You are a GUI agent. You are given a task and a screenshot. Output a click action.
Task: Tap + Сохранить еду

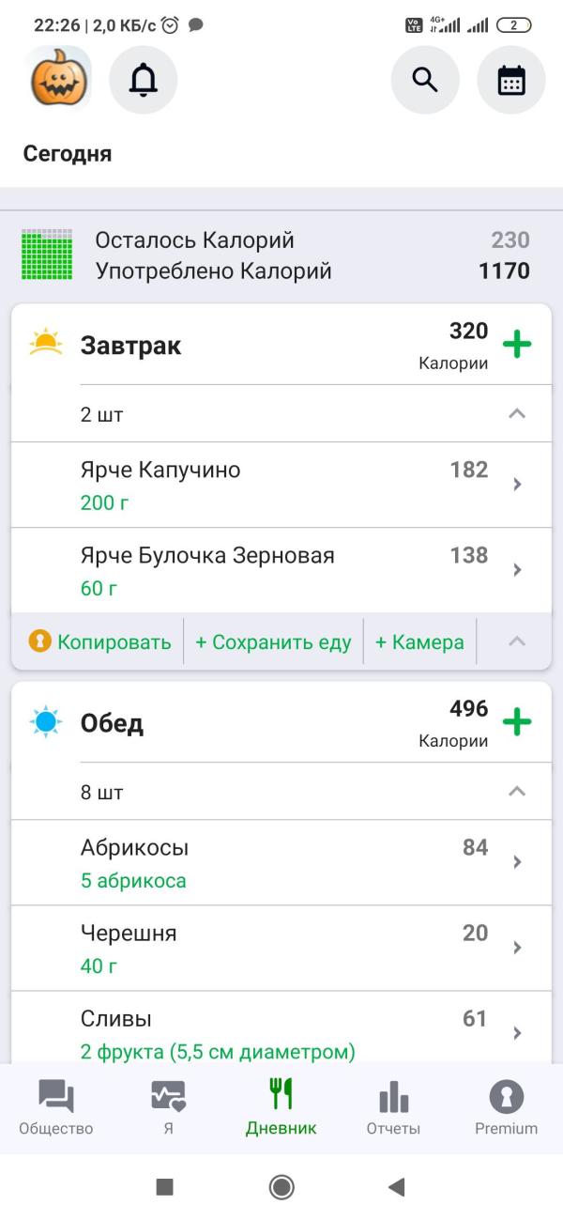pos(273,641)
